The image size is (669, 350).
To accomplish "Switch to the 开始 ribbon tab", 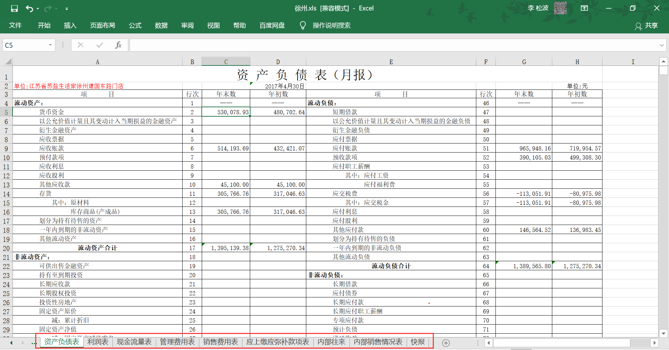I will [44, 25].
